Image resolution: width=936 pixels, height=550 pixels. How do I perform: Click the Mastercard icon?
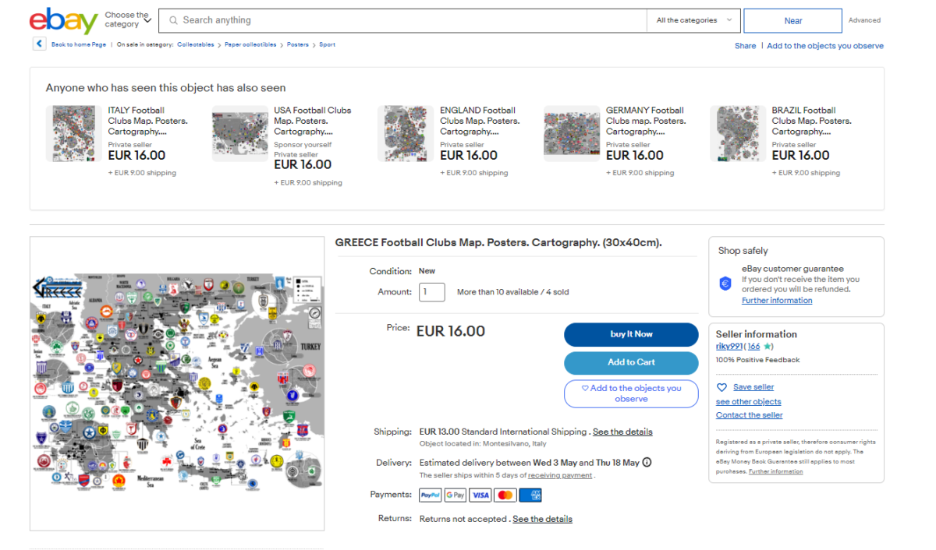(x=505, y=495)
